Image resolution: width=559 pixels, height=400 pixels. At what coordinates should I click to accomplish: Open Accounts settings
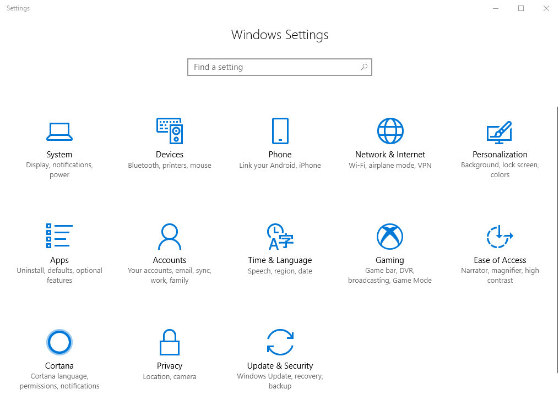coord(170,248)
